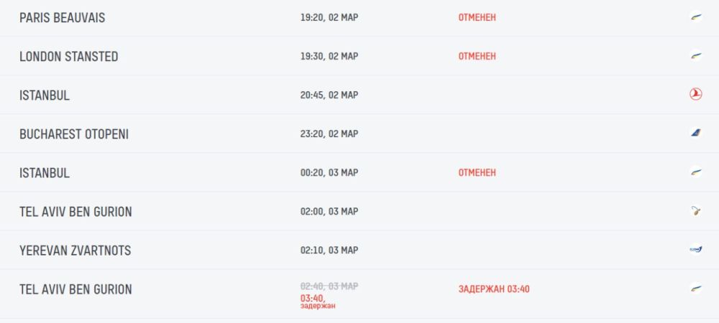Click the airline logo on the Yerevan Zvartnots row
Viewport: 719px width, 323px height.
[x=695, y=250]
